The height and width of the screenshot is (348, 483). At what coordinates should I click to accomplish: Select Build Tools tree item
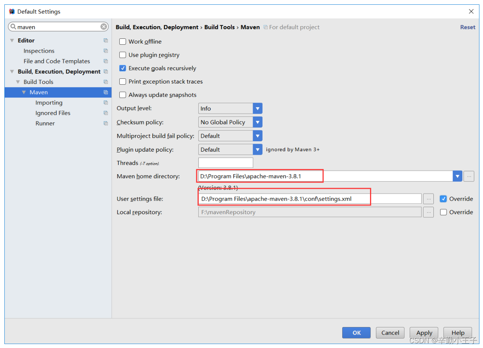coord(38,82)
